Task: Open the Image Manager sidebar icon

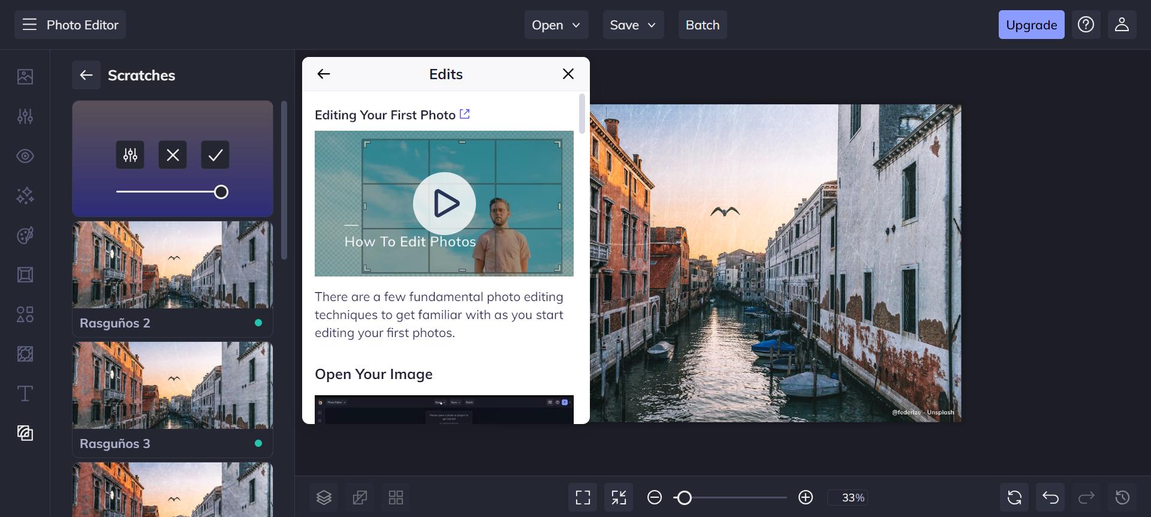Action: (x=25, y=76)
